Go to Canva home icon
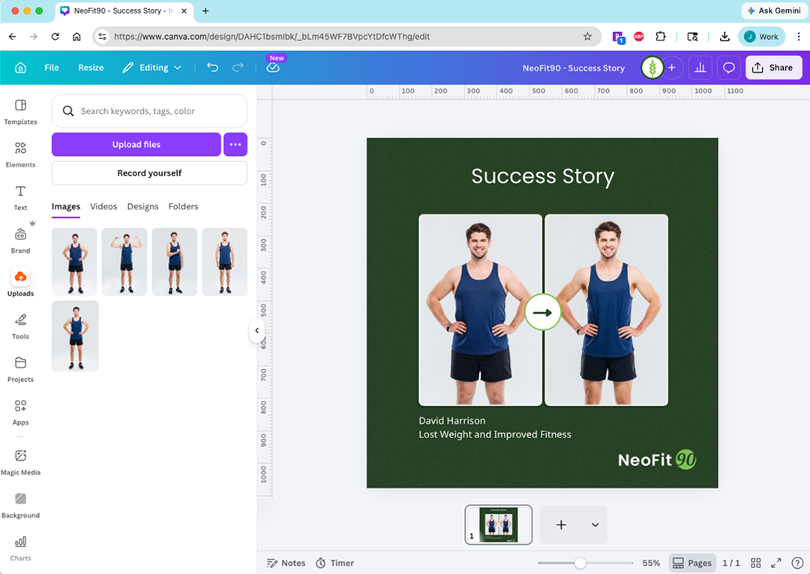 pos(20,68)
